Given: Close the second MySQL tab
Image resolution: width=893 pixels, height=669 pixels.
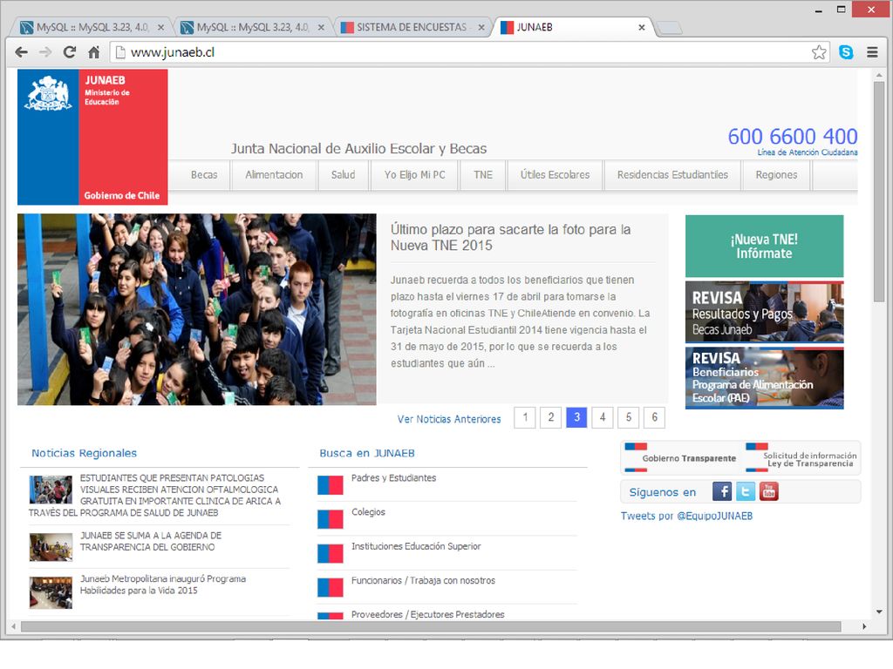Looking at the screenshot, I should tap(321, 27).
